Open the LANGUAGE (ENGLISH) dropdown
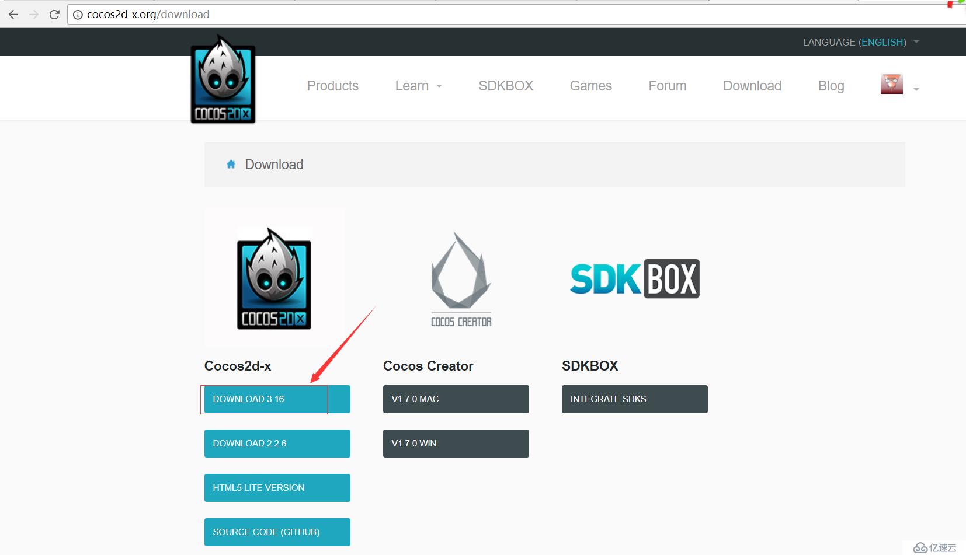Screen dimensions: 966x555 point(861,42)
